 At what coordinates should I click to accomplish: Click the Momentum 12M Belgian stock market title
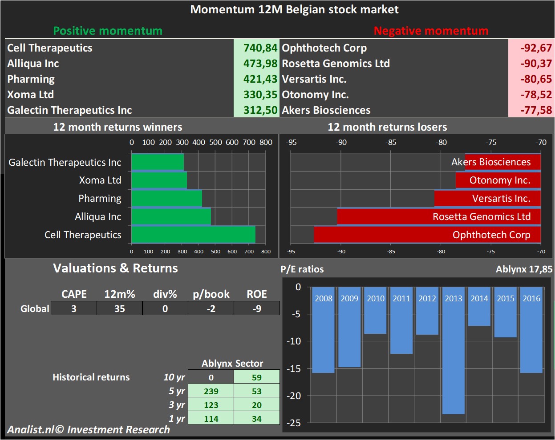click(294, 9)
